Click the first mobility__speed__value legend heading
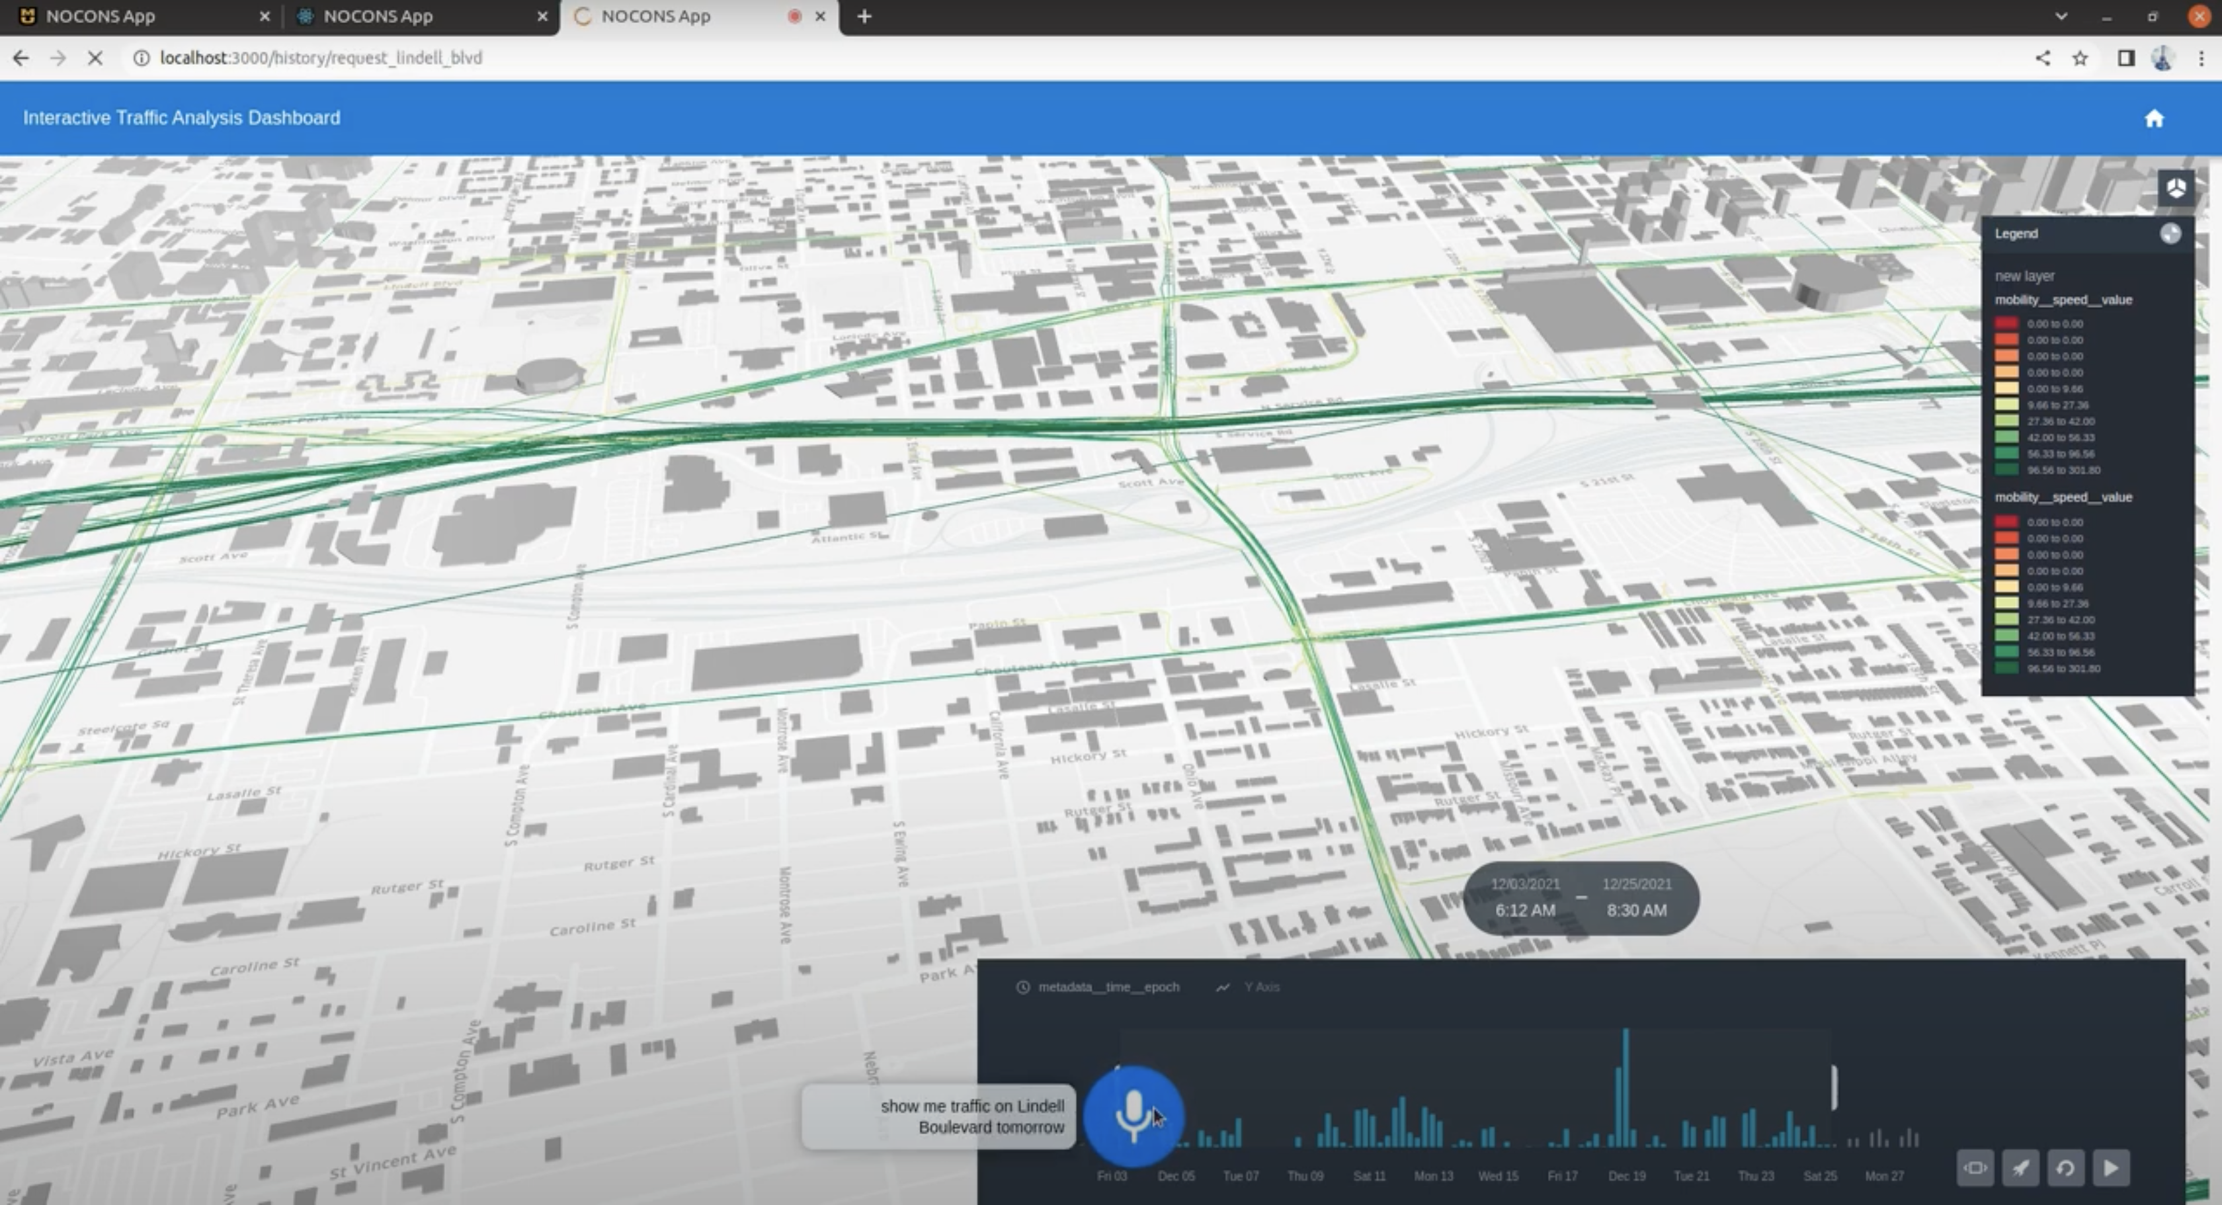The height and width of the screenshot is (1205, 2222). [x=2063, y=300]
